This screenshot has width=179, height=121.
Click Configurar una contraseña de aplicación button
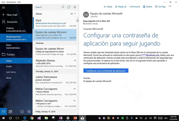tap(106, 71)
